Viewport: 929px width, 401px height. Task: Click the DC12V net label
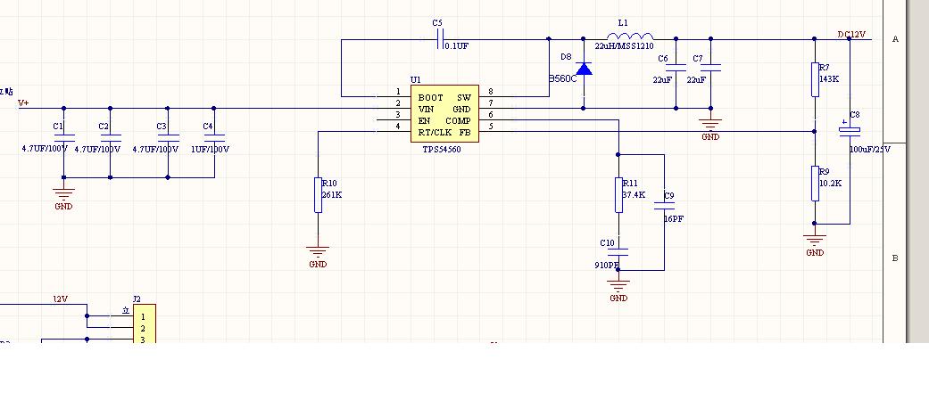(851, 34)
